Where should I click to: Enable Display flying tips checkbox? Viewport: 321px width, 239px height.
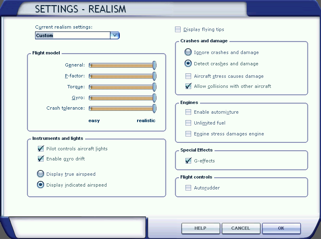[x=178, y=29]
